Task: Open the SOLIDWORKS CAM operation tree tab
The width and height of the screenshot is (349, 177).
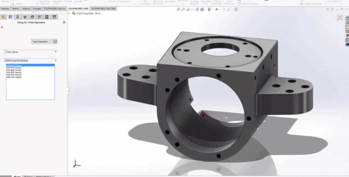Action: (x=47, y=17)
